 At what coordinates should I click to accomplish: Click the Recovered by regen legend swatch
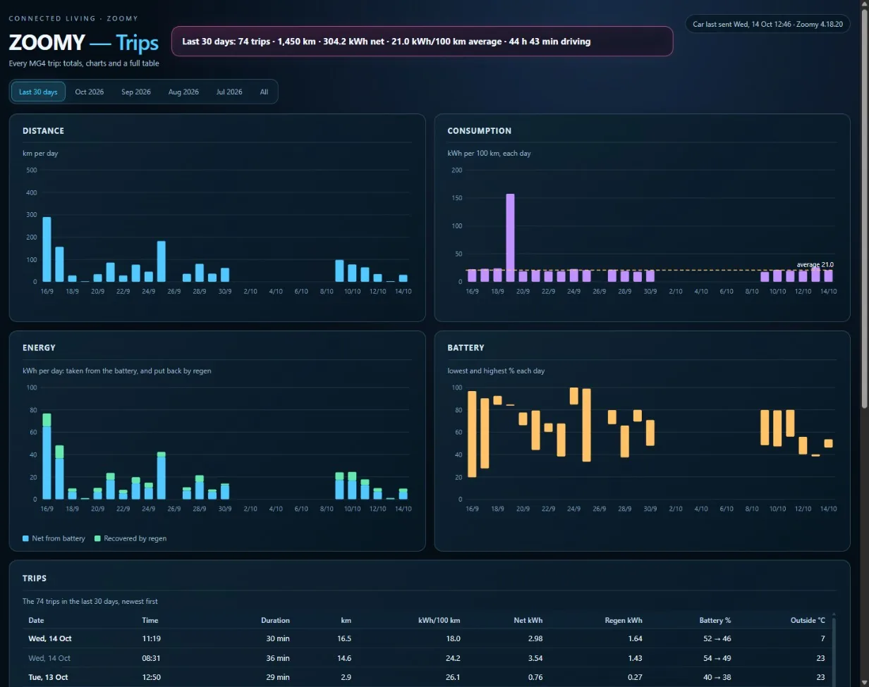[x=97, y=538]
